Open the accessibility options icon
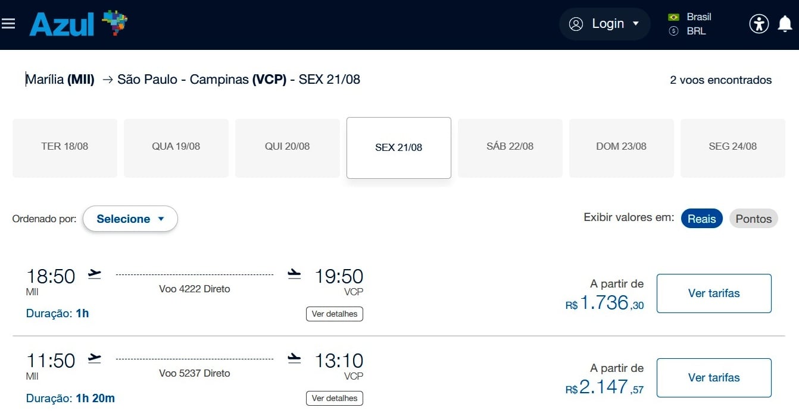 (x=759, y=24)
